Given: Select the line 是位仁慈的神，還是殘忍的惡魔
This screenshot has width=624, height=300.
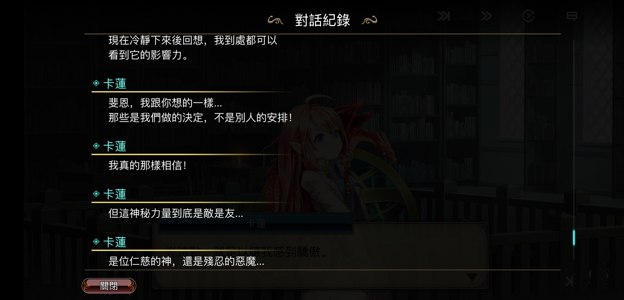Looking at the screenshot, I should click(186, 261).
